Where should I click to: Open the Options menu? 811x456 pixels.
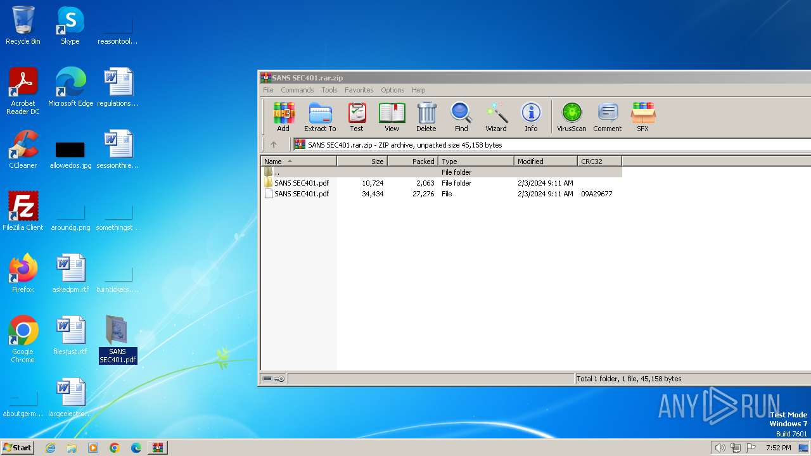[x=393, y=90]
